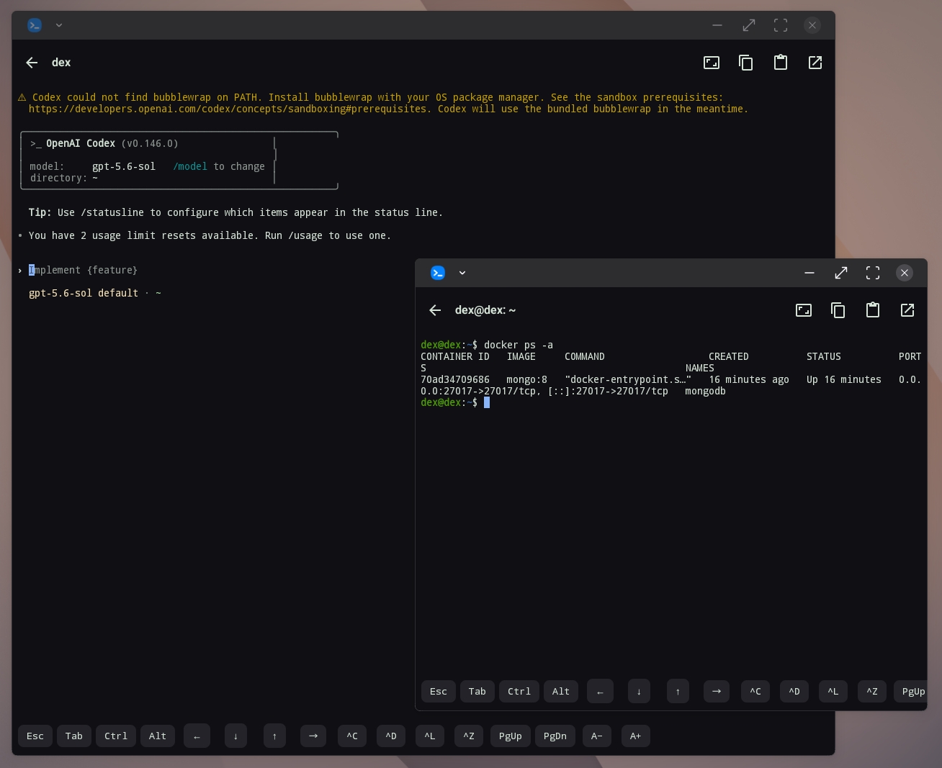Tap Tab key in dex window
942x768 pixels.
pos(74,736)
